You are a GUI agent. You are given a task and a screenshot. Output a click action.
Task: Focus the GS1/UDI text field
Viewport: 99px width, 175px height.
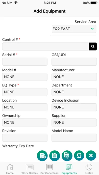74,62
